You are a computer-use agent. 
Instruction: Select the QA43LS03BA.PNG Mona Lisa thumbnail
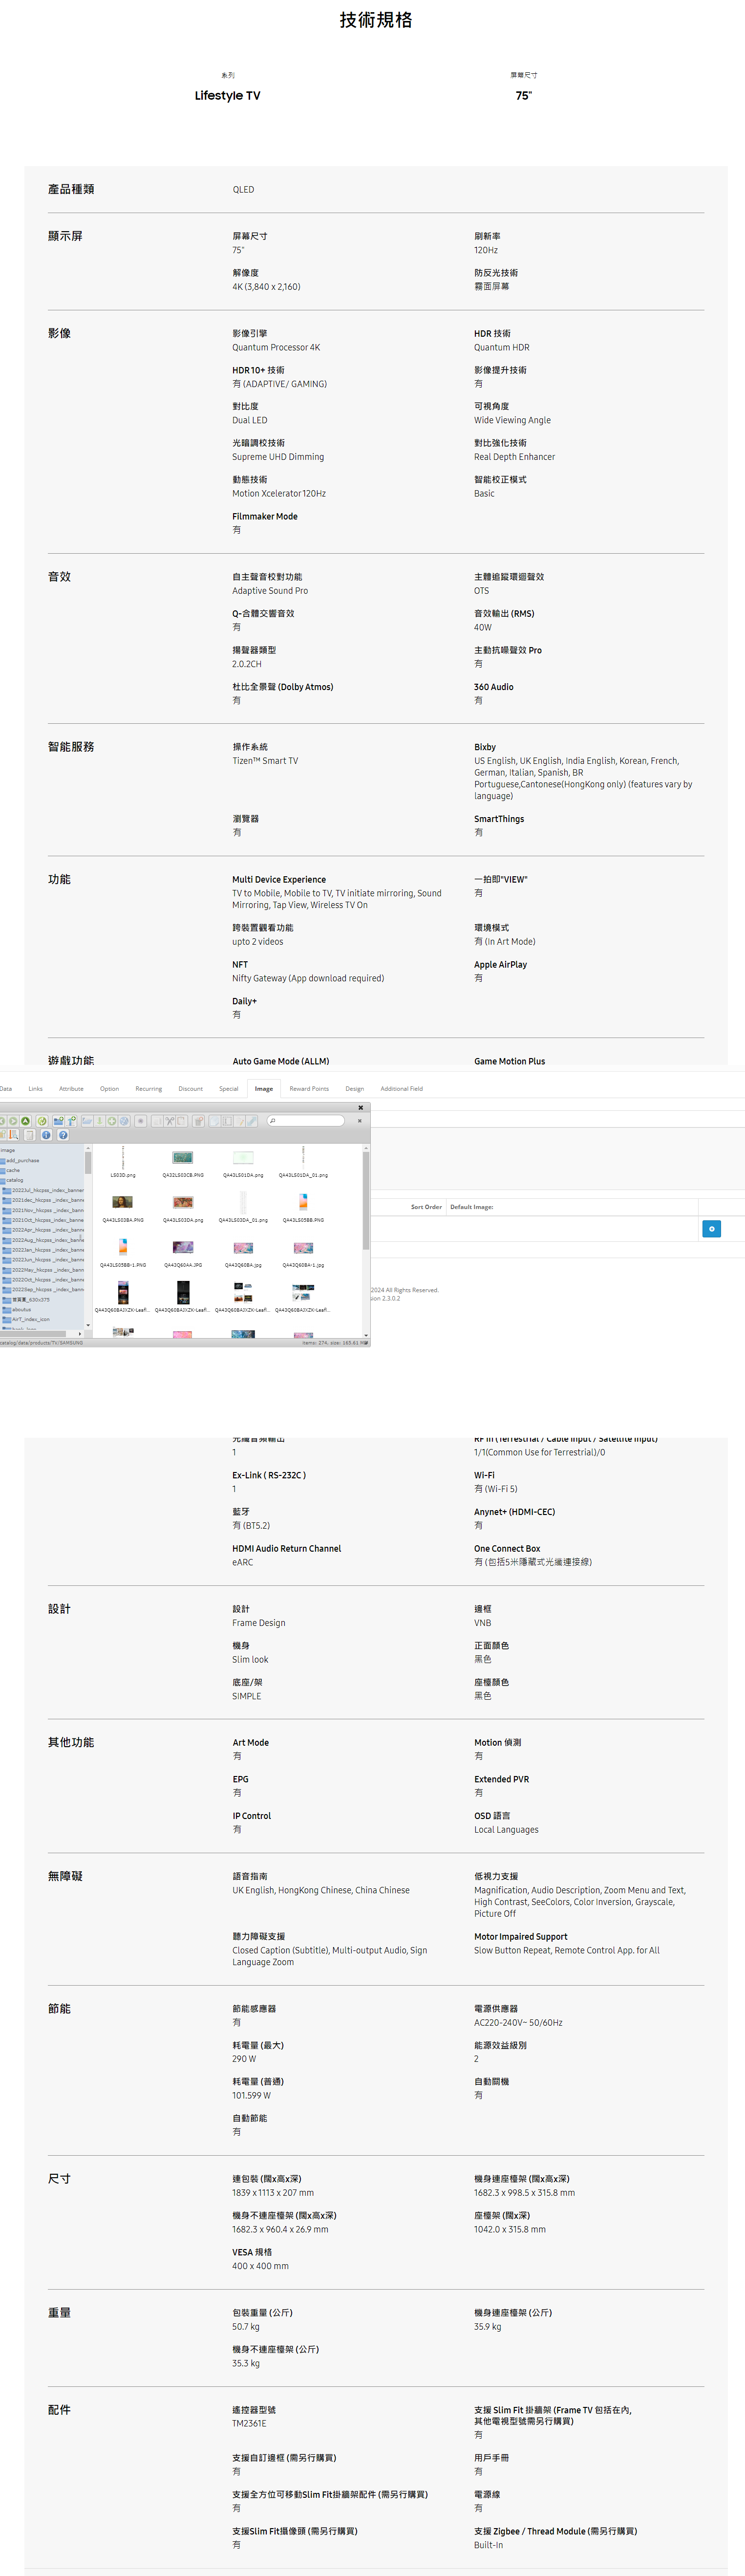(x=122, y=1203)
